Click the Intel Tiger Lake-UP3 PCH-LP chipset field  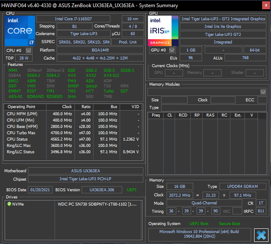(85, 179)
